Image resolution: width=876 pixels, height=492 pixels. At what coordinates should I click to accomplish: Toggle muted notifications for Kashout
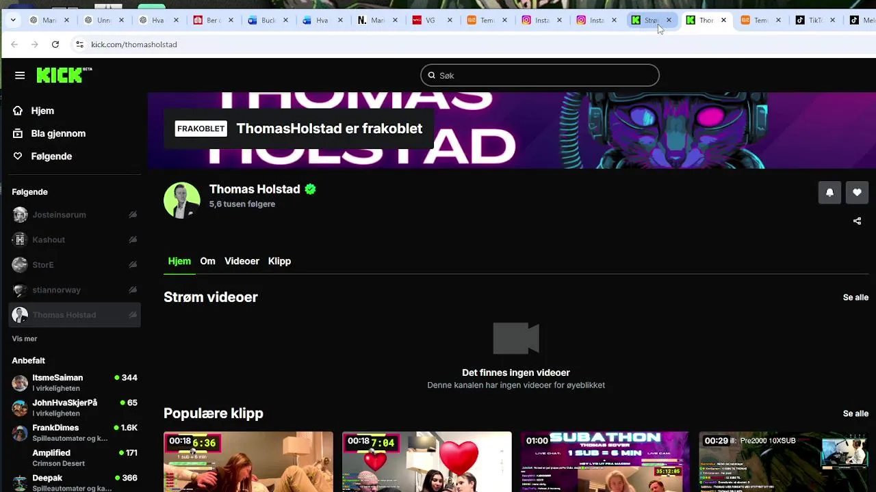click(x=133, y=240)
